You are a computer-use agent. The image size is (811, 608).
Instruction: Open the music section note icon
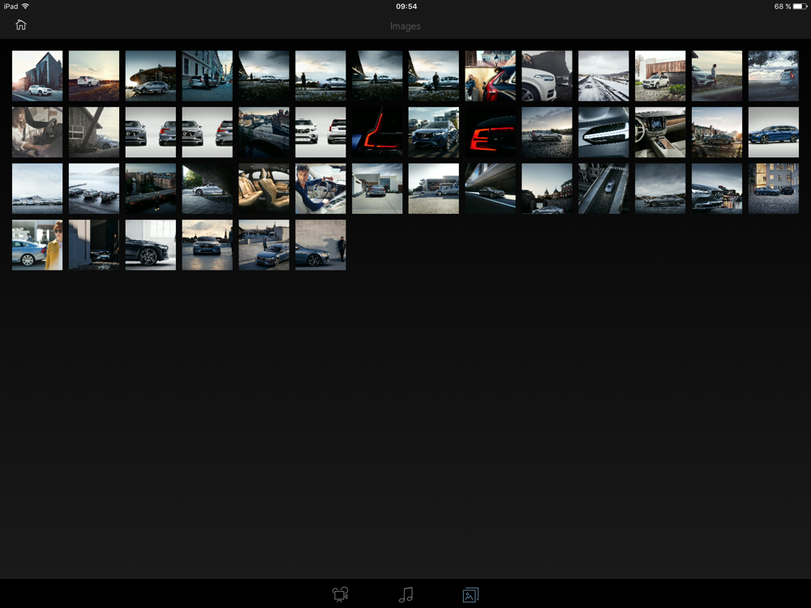tap(406, 594)
